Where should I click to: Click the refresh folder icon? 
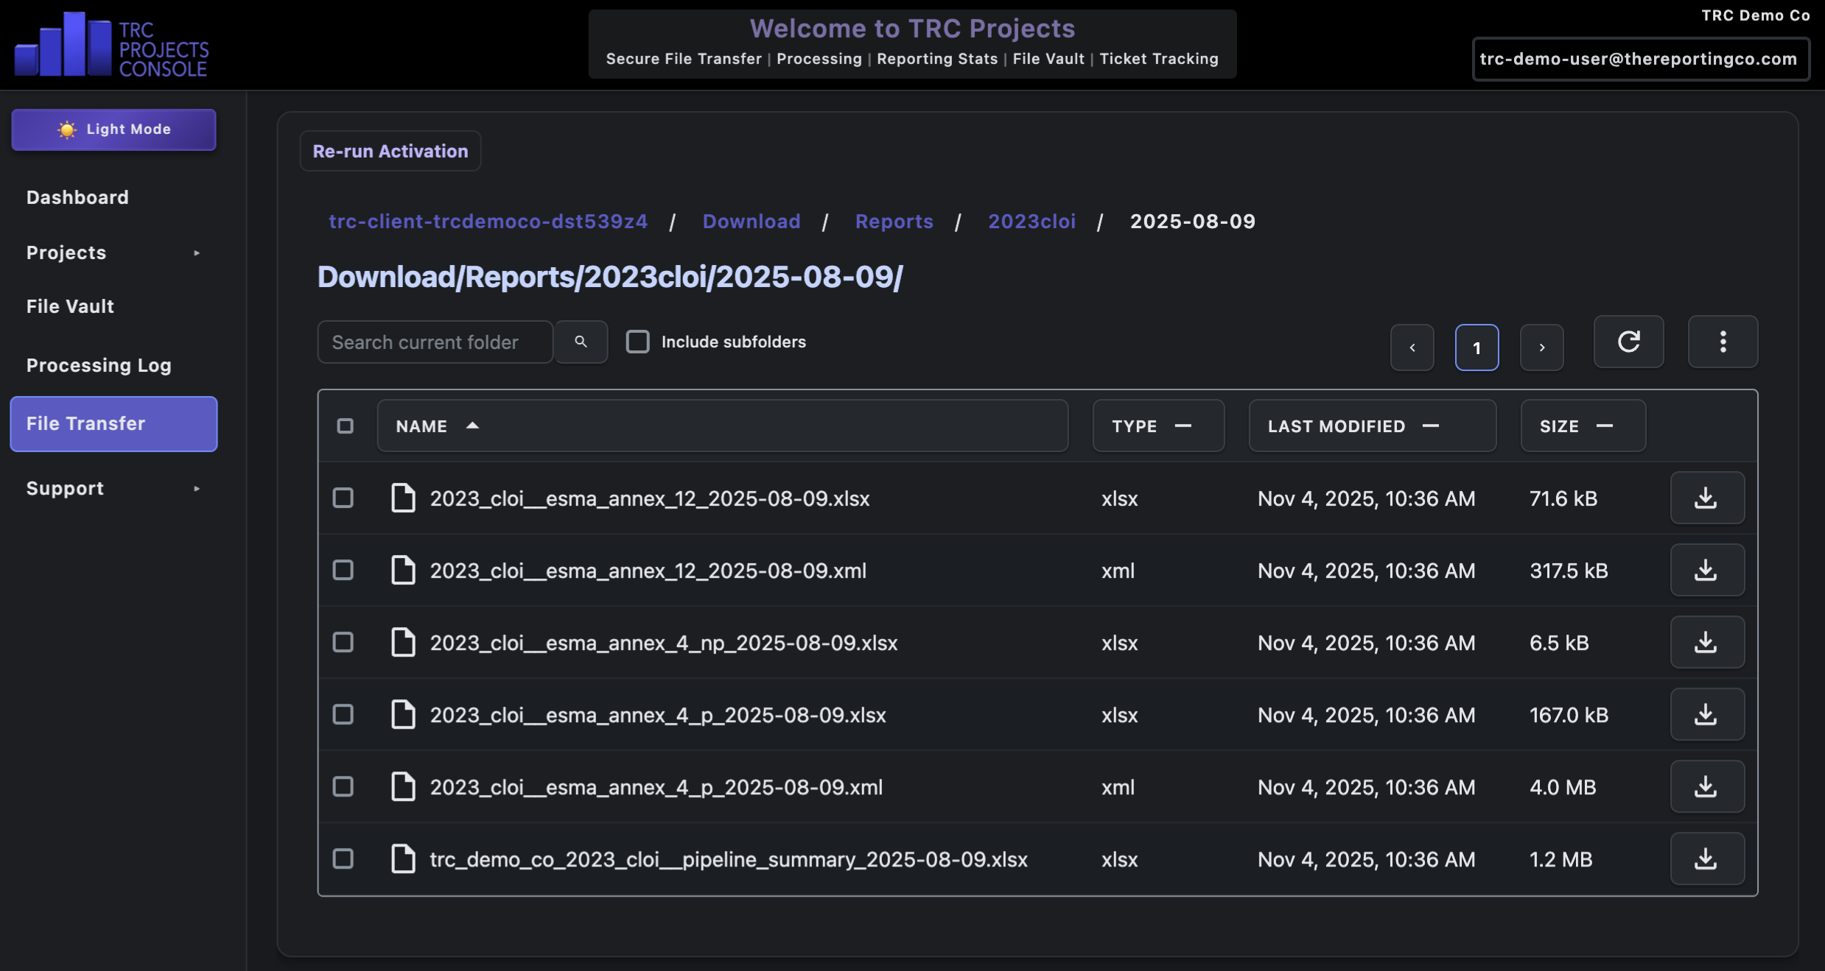(1628, 342)
